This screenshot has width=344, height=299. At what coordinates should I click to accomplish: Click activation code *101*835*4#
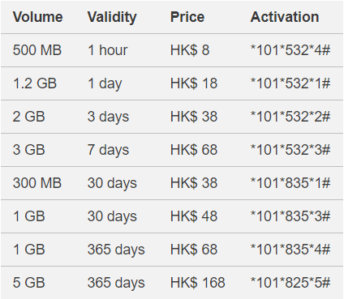click(x=290, y=250)
